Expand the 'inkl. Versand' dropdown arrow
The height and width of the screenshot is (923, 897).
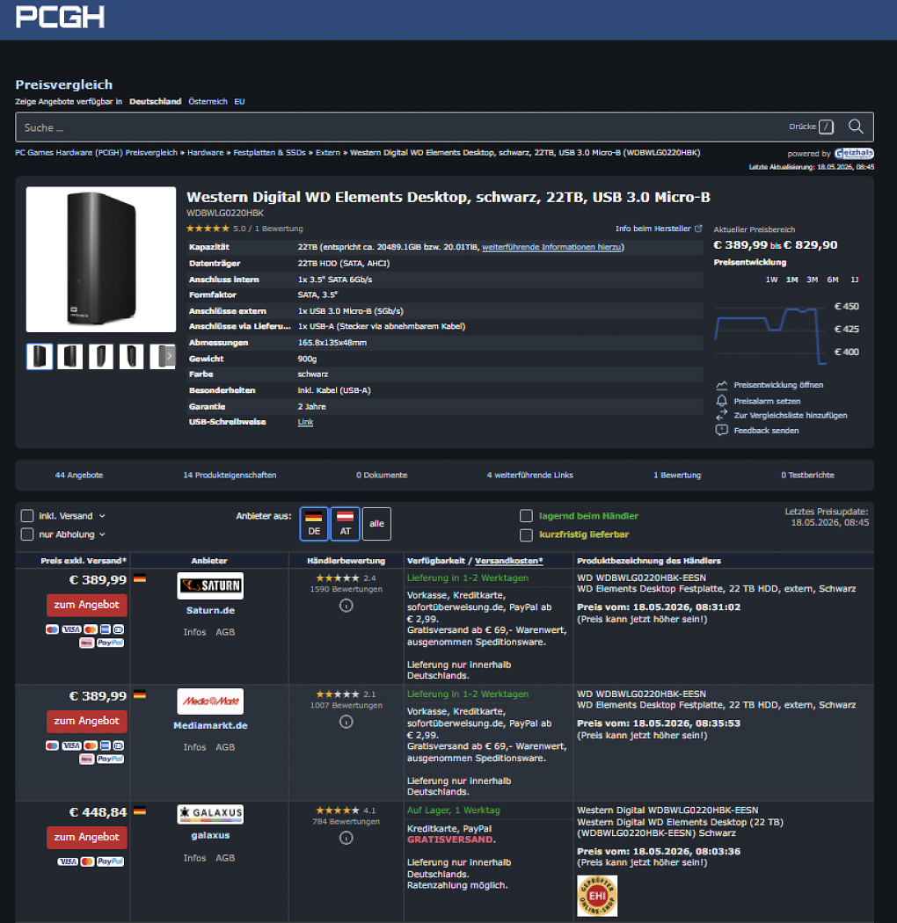coord(102,516)
